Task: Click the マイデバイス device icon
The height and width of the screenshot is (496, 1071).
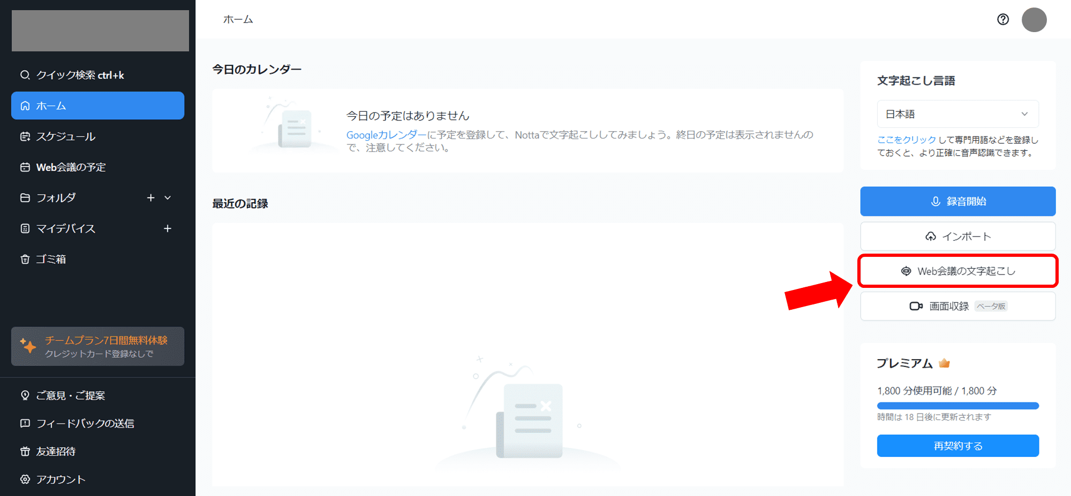Action: pyautogui.click(x=25, y=228)
